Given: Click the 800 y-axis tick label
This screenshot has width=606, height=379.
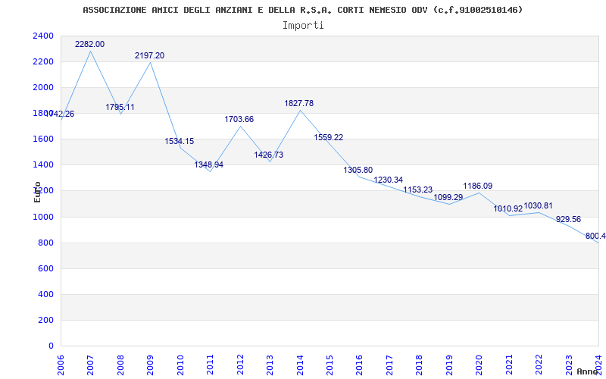Looking at the screenshot, I should 45,243.
